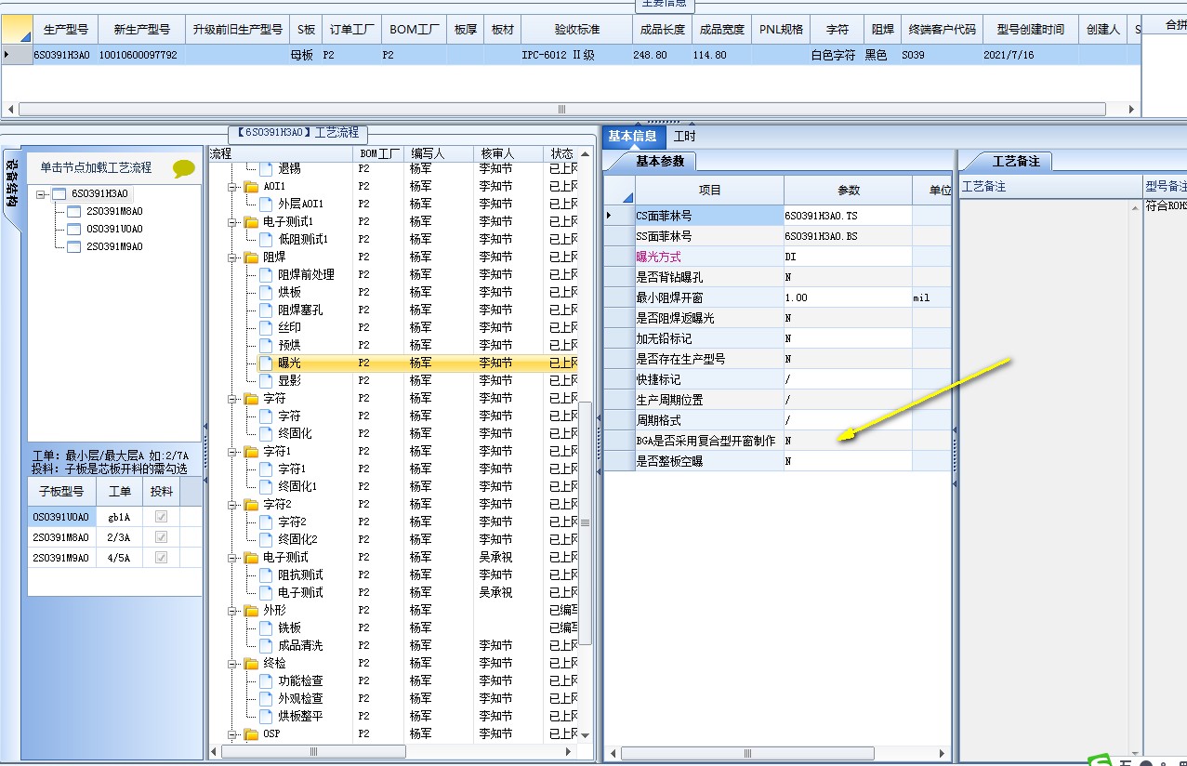Click the document icon beside 烘板整平
Screen dimensions: 1187x766
(266, 716)
